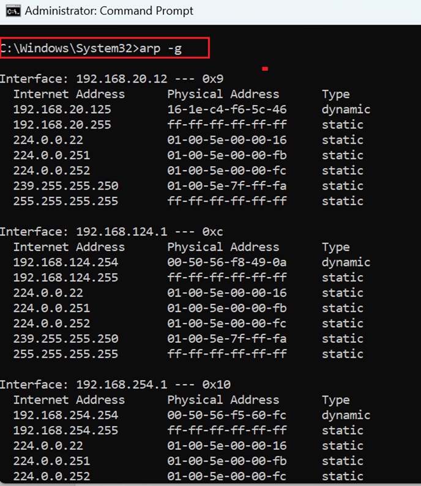Click the small red marker below the command
Viewport: 421px width, 486px height.
[265, 69]
